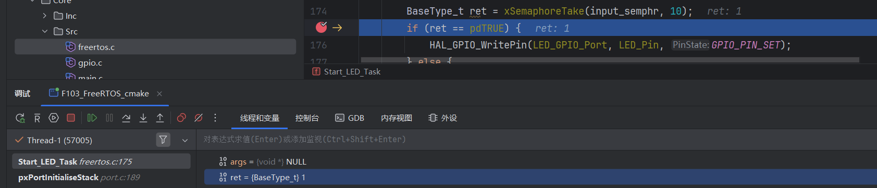Select the Inc folder in project tree
Screen dimensions: 877x188
pos(65,16)
